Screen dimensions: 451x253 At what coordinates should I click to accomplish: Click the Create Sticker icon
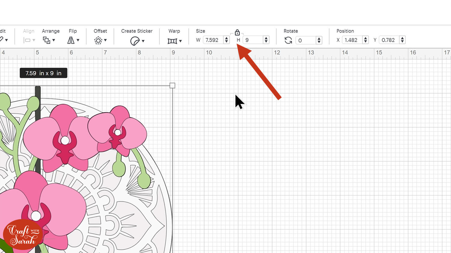[135, 41]
